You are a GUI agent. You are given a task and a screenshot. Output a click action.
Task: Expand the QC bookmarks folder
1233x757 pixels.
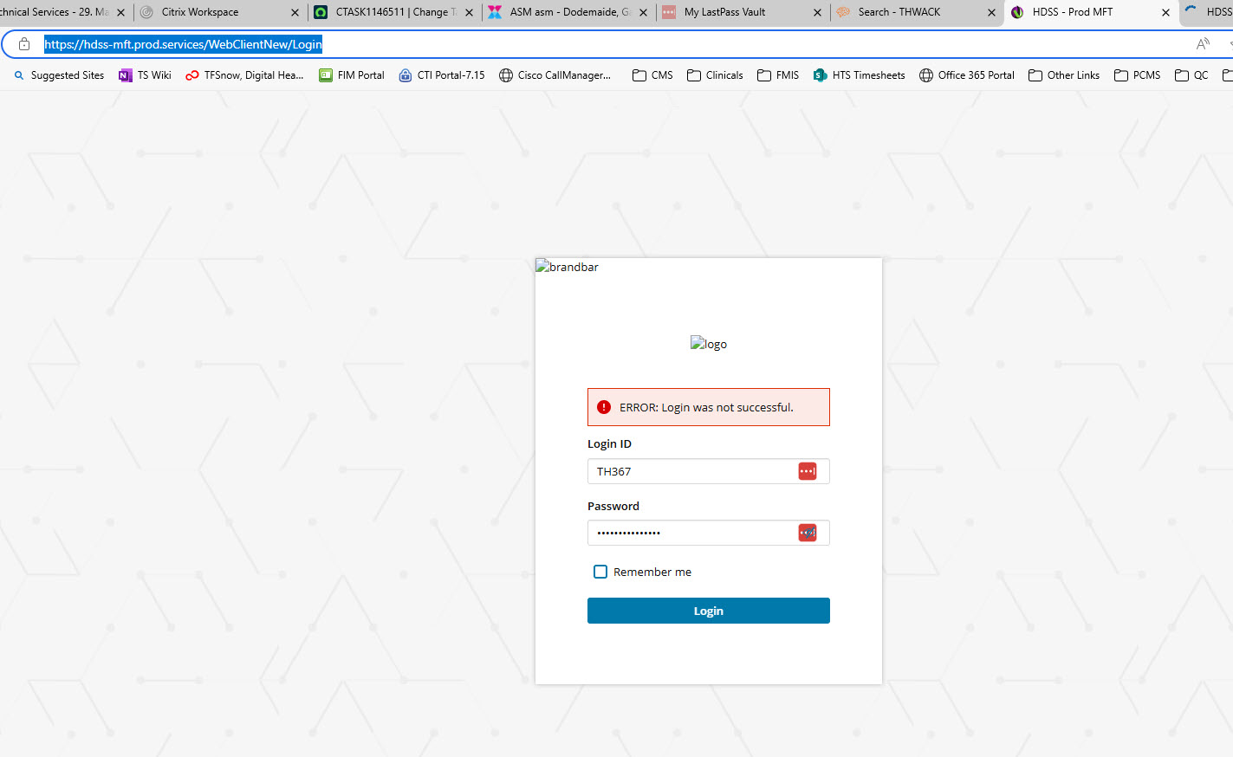[x=1191, y=75]
